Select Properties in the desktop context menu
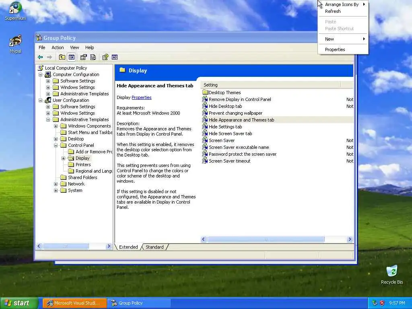Image resolution: width=412 pixels, height=309 pixels. tap(343, 49)
